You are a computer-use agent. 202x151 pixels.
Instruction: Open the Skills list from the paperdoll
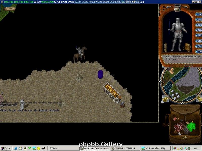[199, 35]
